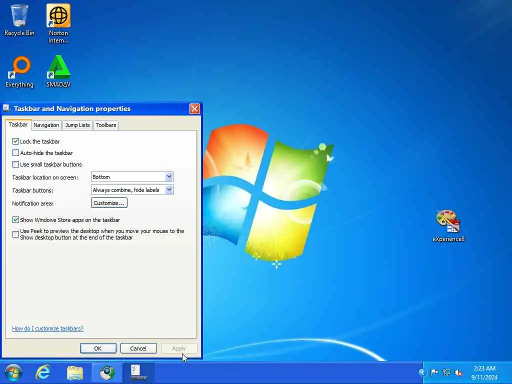Close the Taskbar and Navigation properties dialog
512x384 pixels.
[x=194, y=108]
